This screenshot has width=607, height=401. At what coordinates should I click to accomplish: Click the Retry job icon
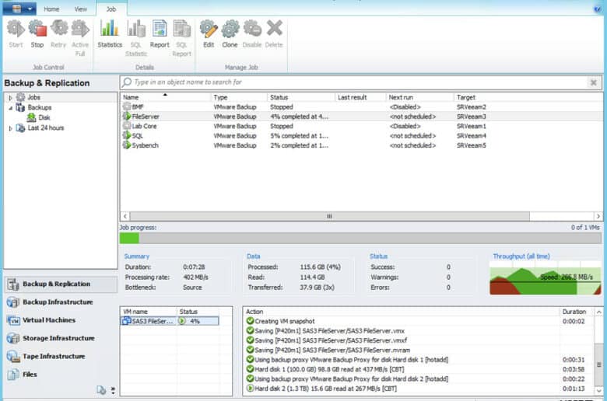point(58,34)
